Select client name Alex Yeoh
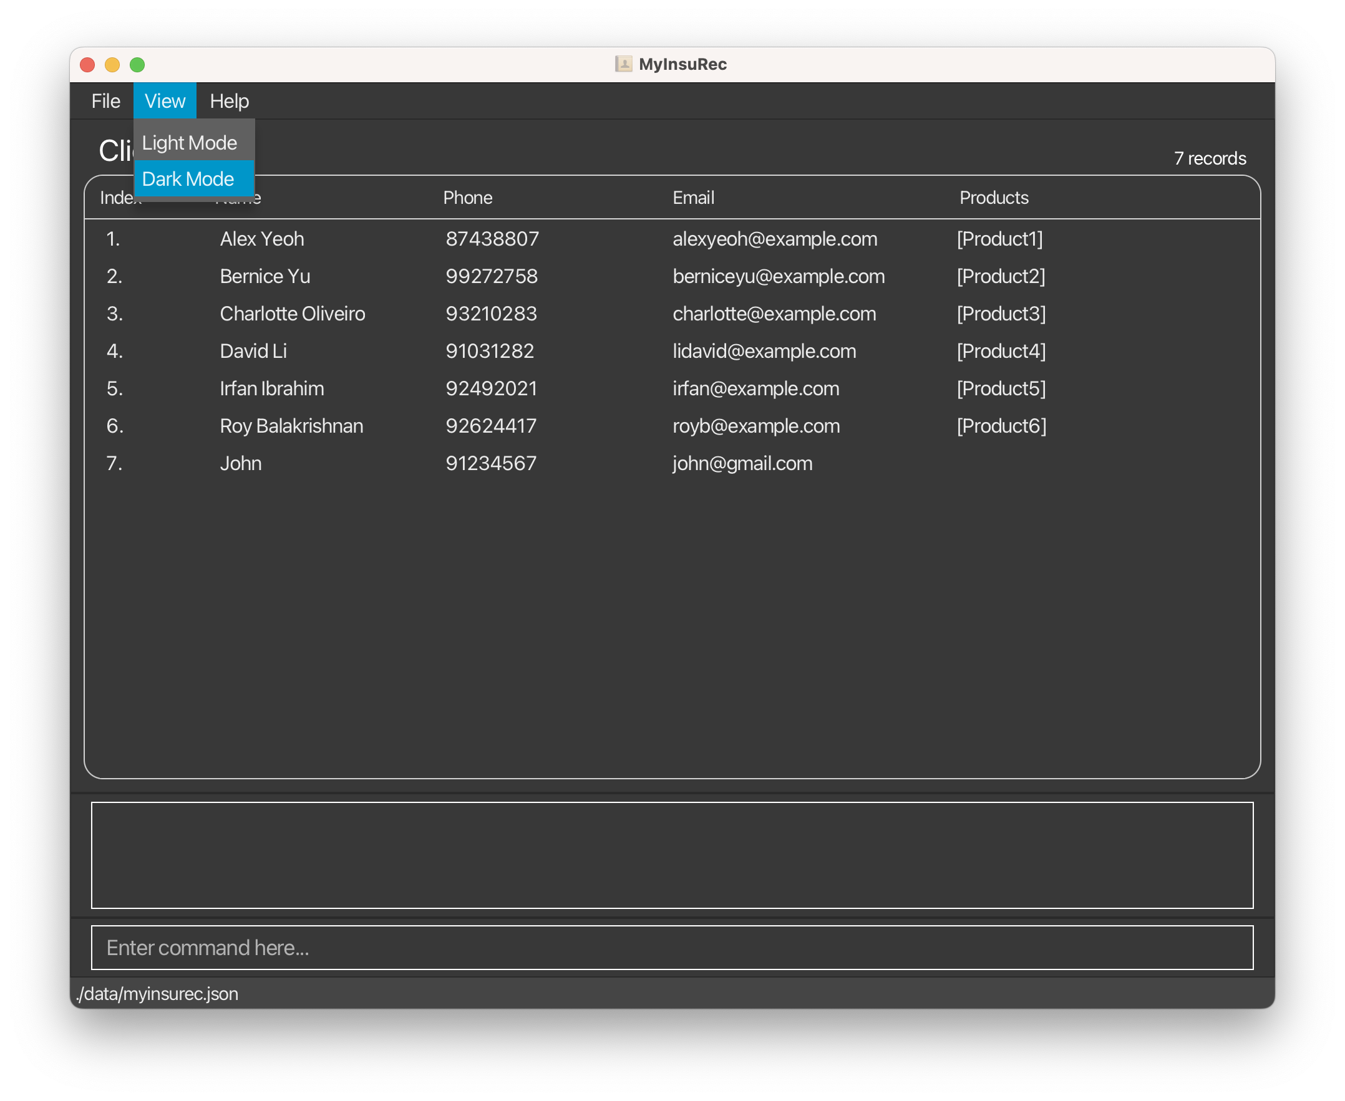This screenshot has height=1101, width=1345. tap(262, 239)
